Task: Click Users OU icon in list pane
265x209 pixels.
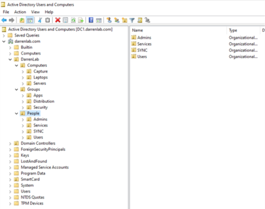Action: [134, 57]
